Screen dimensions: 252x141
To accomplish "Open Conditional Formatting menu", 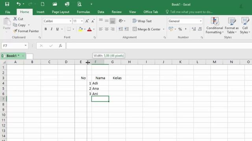I will tap(215, 25).
